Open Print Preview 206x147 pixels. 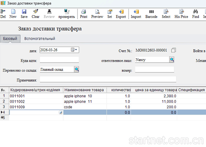97,13
